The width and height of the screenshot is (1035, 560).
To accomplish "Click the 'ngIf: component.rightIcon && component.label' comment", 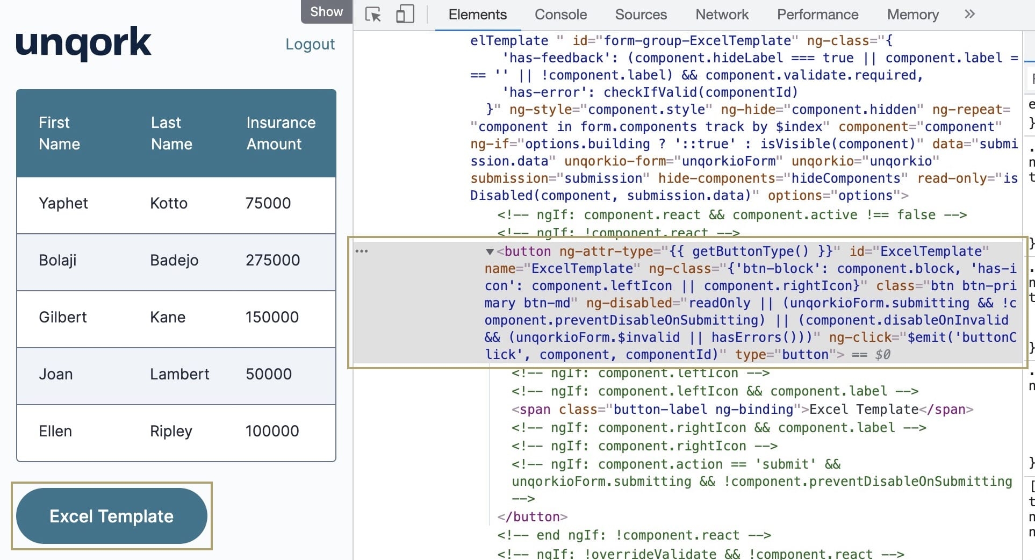I will click(718, 428).
